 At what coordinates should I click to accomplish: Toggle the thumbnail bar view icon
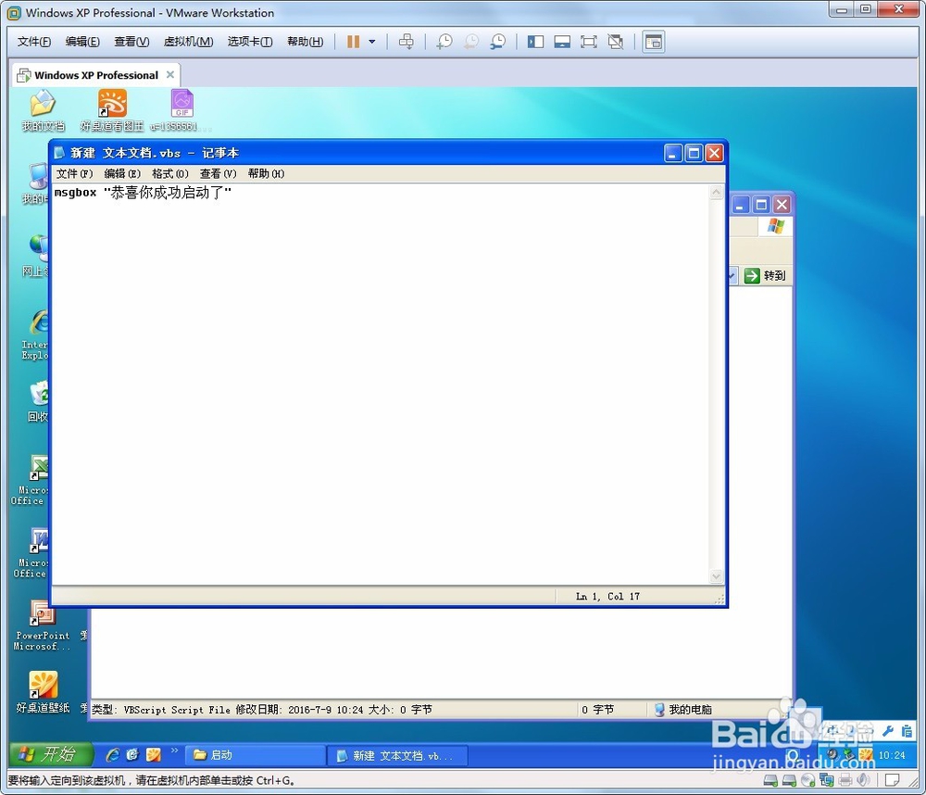pyautogui.click(x=562, y=42)
